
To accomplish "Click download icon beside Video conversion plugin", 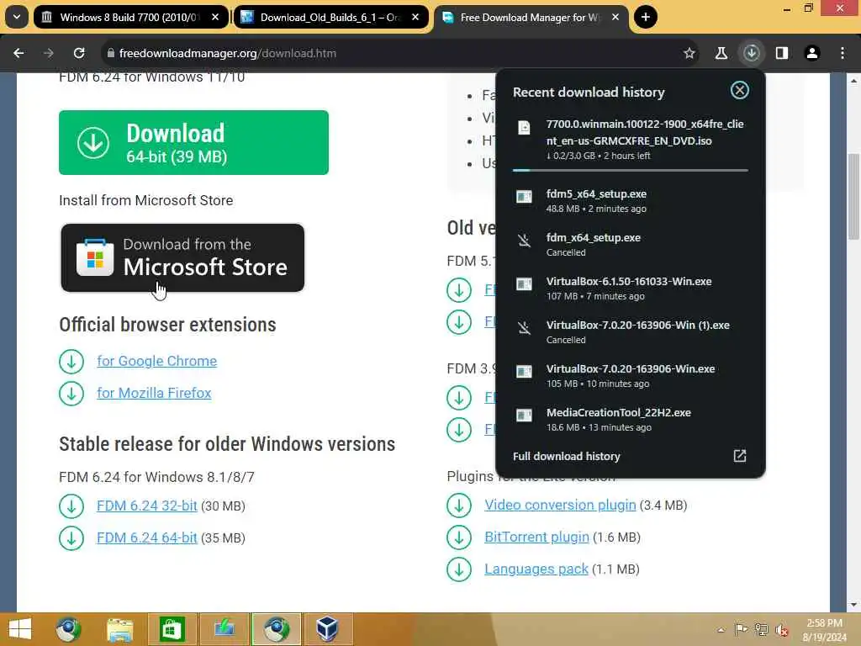I will click(459, 506).
